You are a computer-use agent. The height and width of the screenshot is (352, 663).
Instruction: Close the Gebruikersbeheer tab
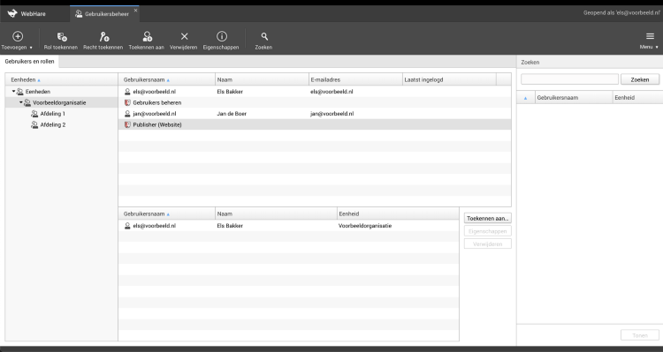pos(136,11)
